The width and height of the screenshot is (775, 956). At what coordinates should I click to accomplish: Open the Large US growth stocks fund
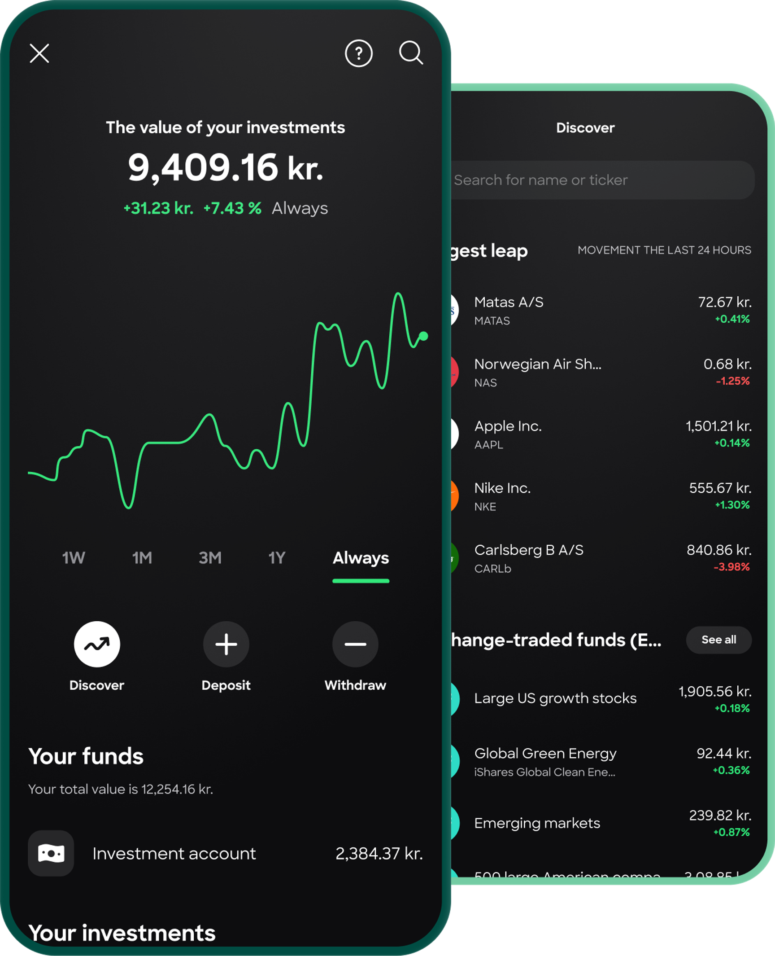[601, 699]
